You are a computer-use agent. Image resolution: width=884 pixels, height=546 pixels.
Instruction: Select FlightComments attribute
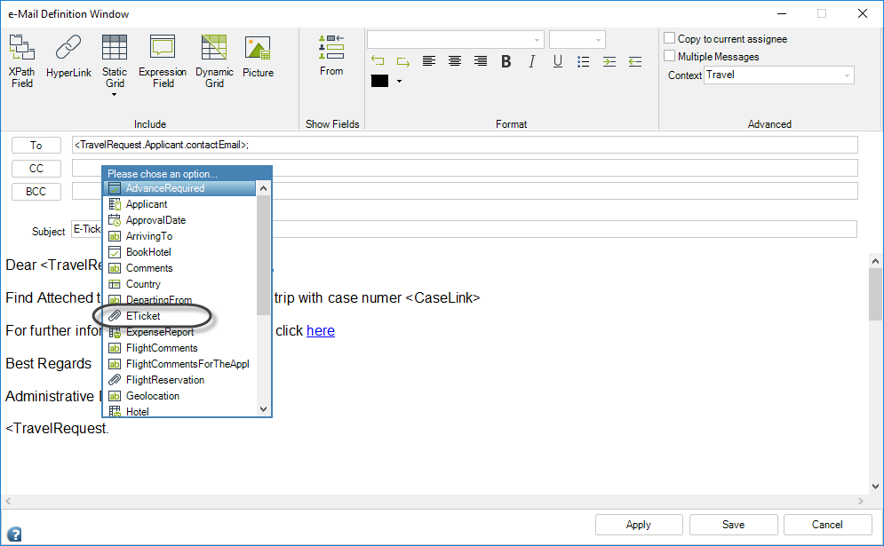click(179, 348)
